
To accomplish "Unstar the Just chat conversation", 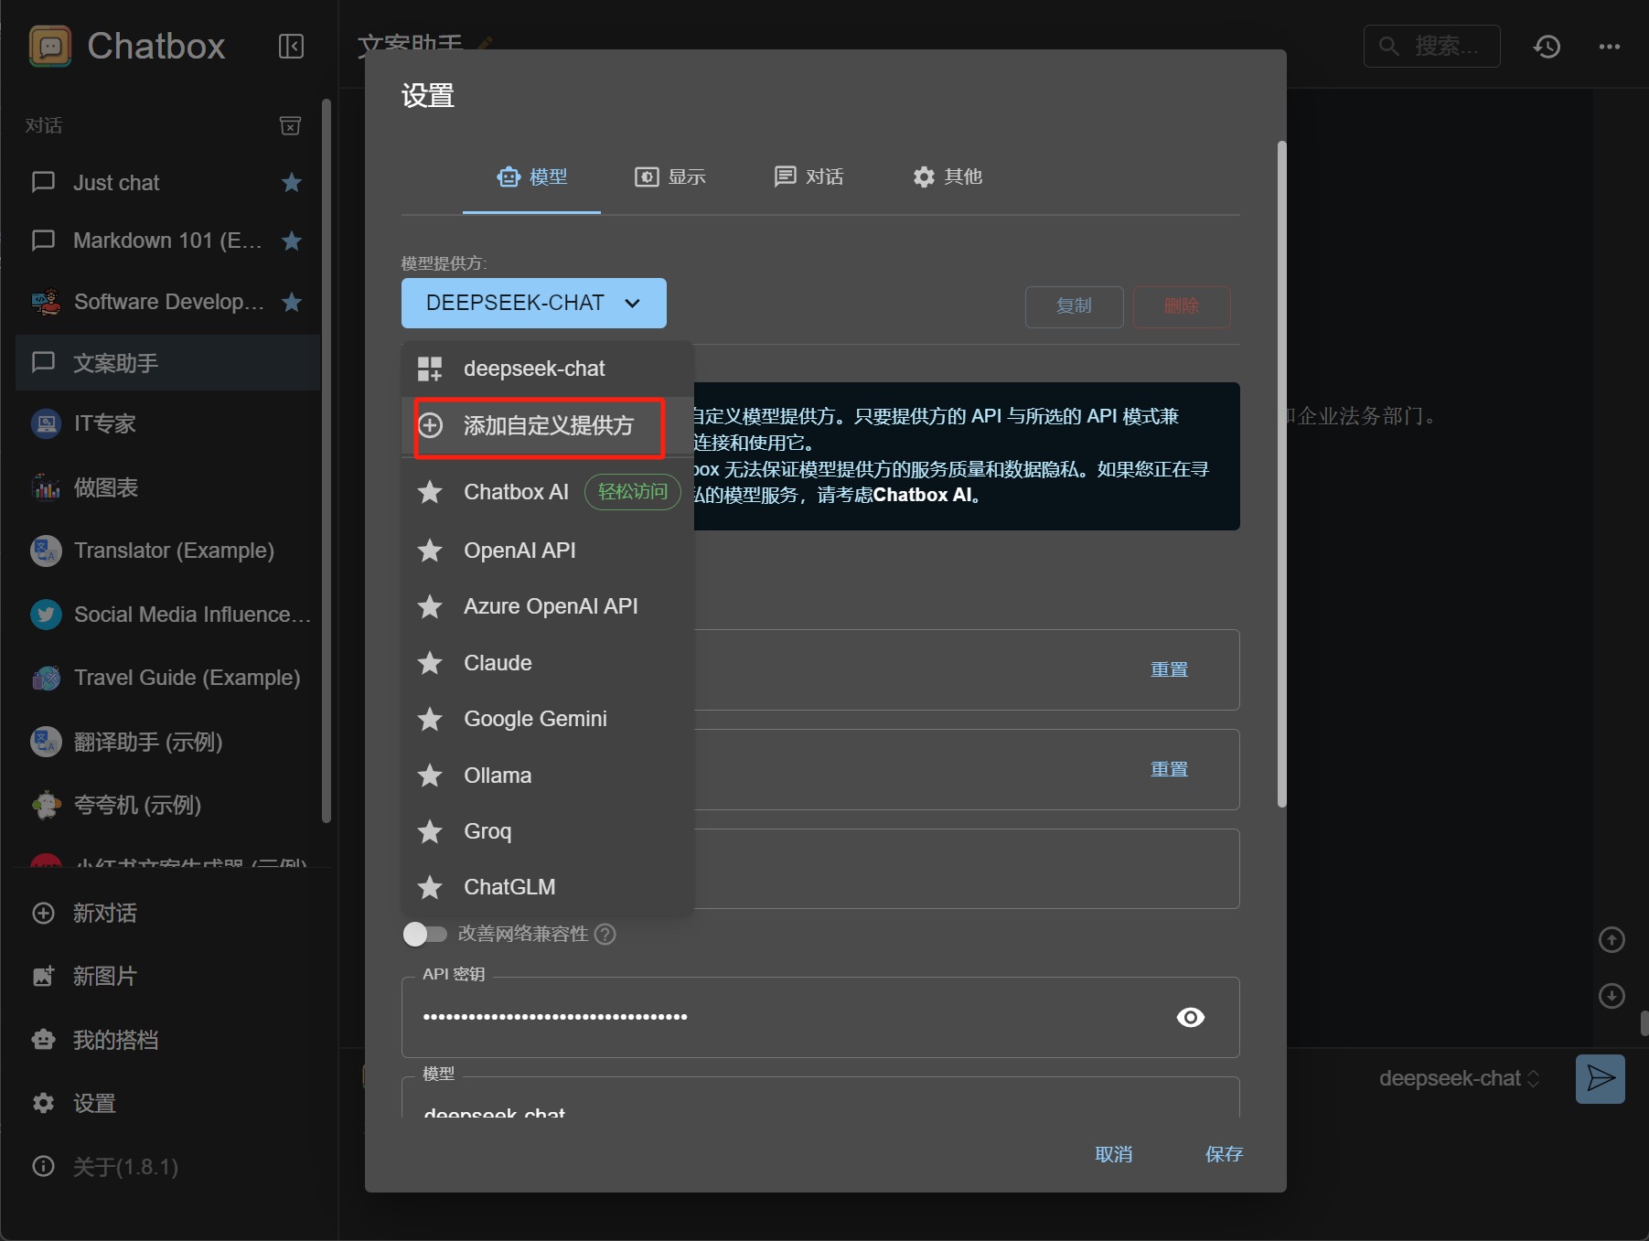I will pyautogui.click(x=292, y=183).
